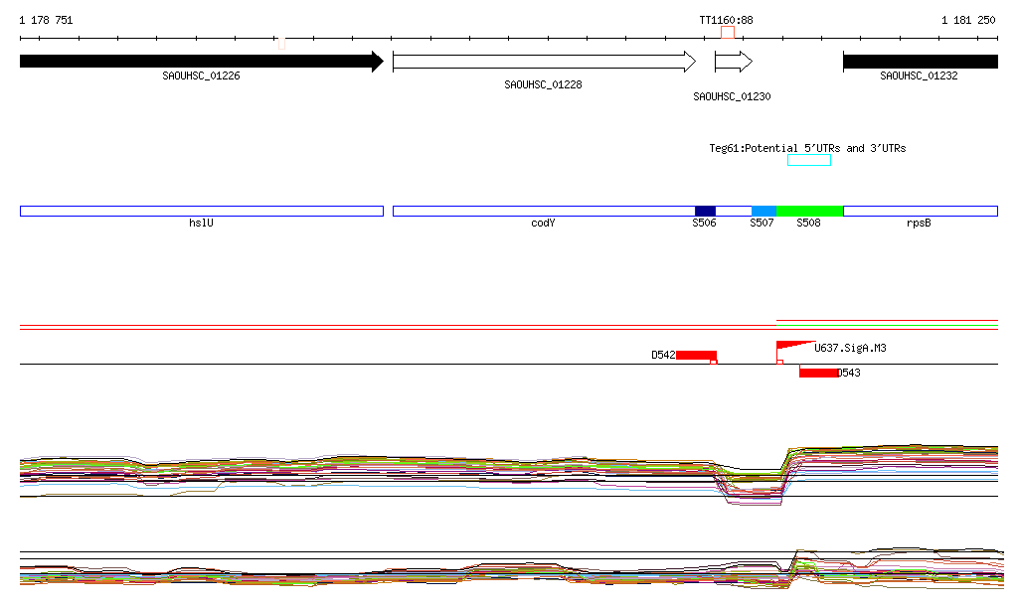Click the hslU segment bar
Viewport: 1018px width, 607px height.
pyautogui.click(x=201, y=211)
